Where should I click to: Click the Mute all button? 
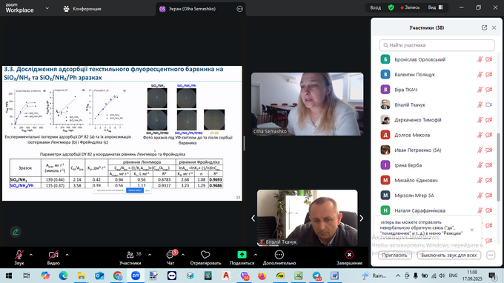coord(448,255)
